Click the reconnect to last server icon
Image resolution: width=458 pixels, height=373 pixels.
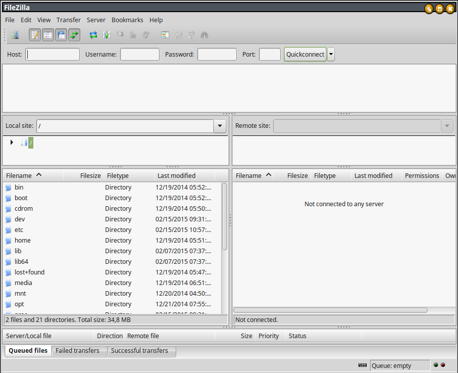[x=146, y=35]
